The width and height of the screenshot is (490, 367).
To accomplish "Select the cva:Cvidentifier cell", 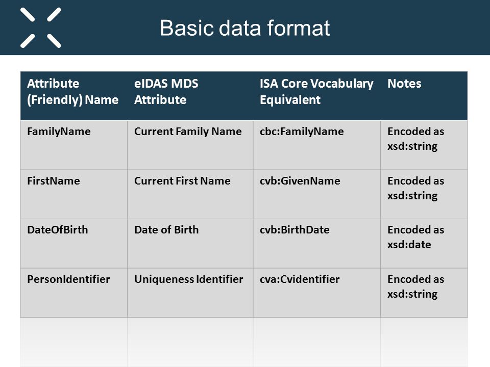I will (x=317, y=293).
